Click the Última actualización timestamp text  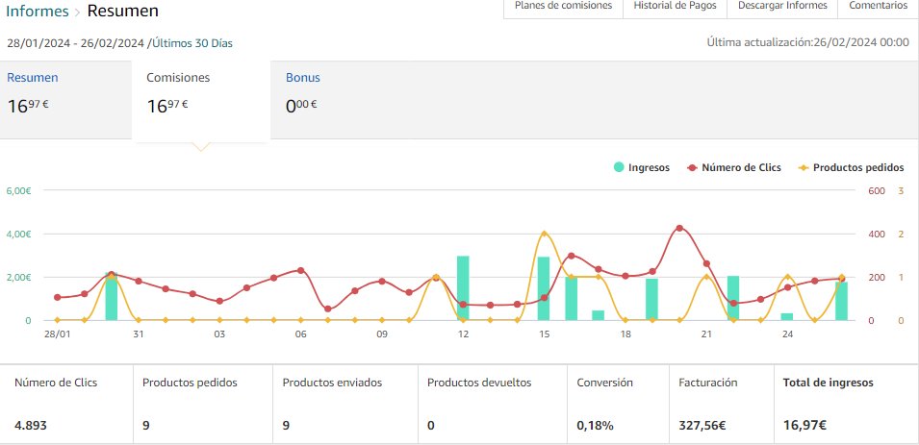(x=807, y=42)
